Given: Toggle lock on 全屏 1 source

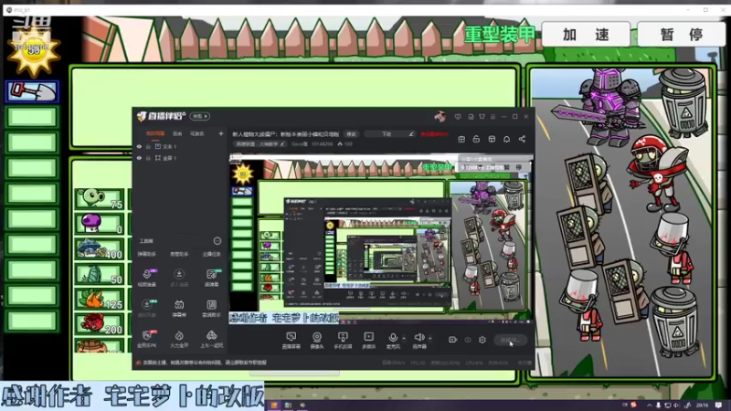Looking at the screenshot, I should (x=148, y=158).
